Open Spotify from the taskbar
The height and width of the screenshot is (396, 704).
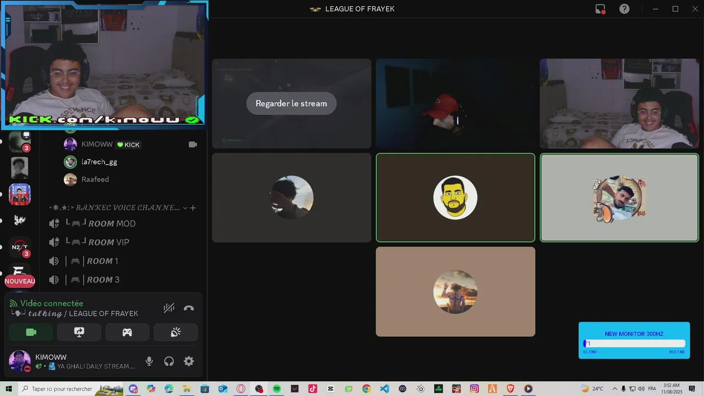[277, 389]
